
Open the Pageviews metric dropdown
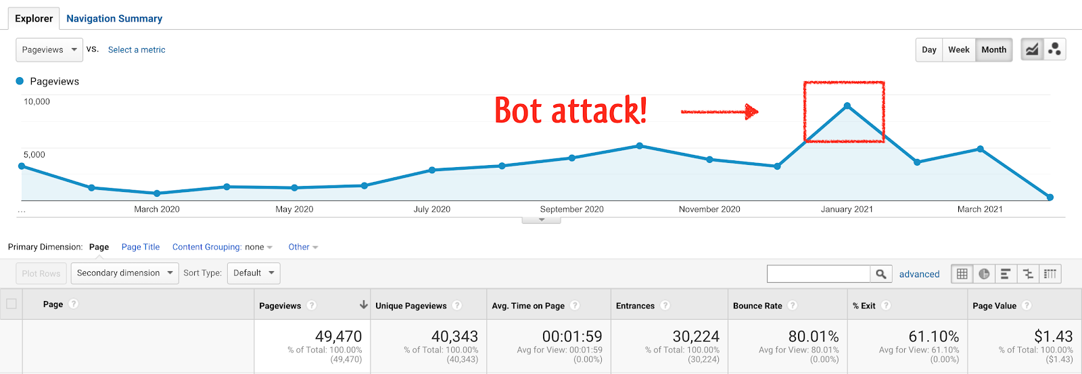click(x=49, y=49)
